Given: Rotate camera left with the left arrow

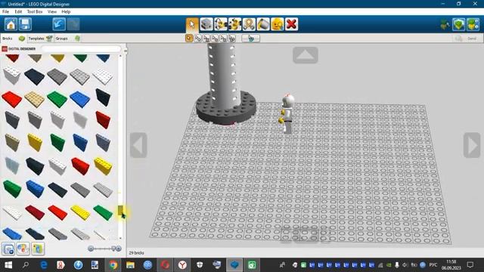Looking at the screenshot, I should (138, 145).
